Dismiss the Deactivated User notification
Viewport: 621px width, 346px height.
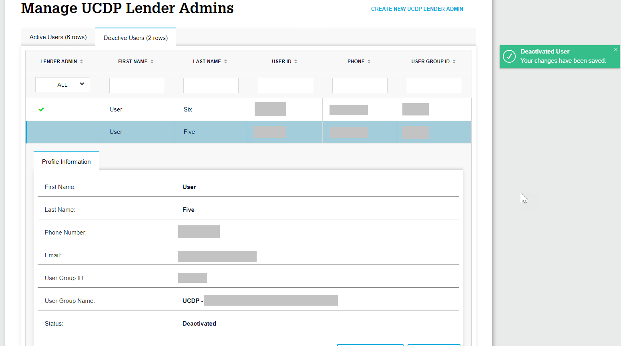(615, 49)
